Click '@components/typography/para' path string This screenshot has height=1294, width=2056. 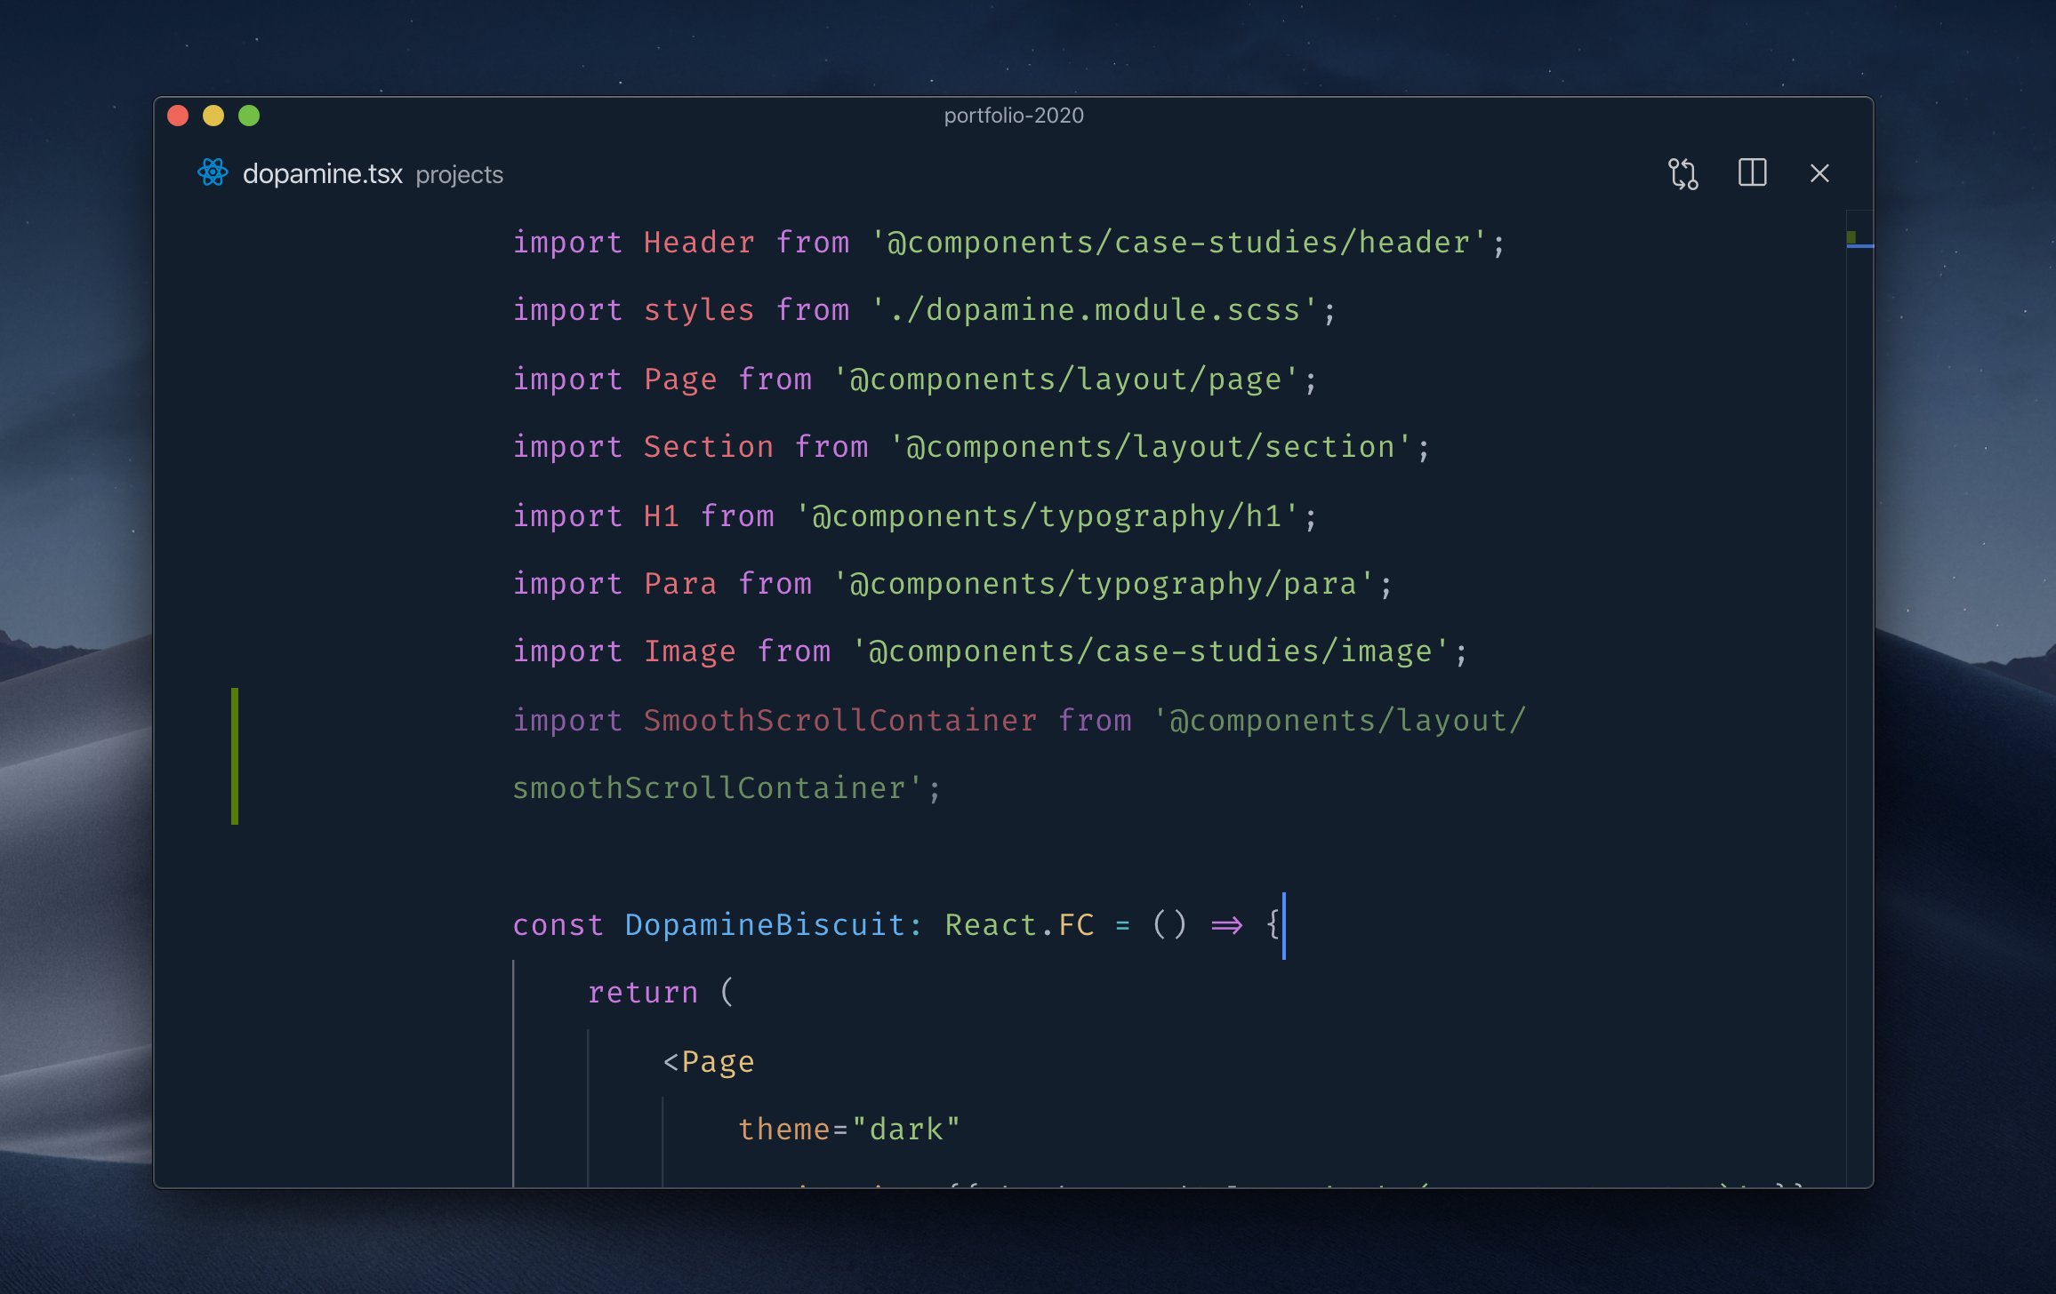point(1103,584)
